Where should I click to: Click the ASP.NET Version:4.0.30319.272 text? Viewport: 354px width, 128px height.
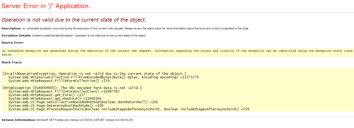coord(113,120)
